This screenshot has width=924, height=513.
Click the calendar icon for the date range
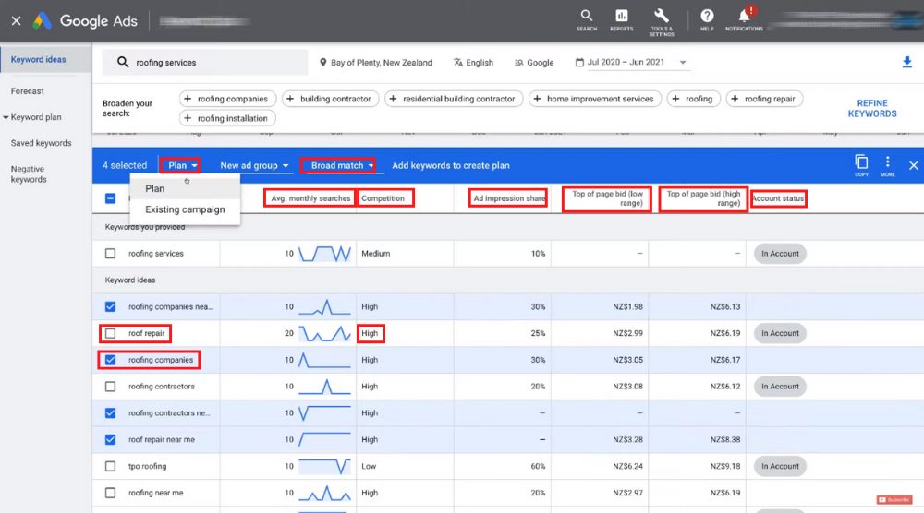[x=579, y=62]
